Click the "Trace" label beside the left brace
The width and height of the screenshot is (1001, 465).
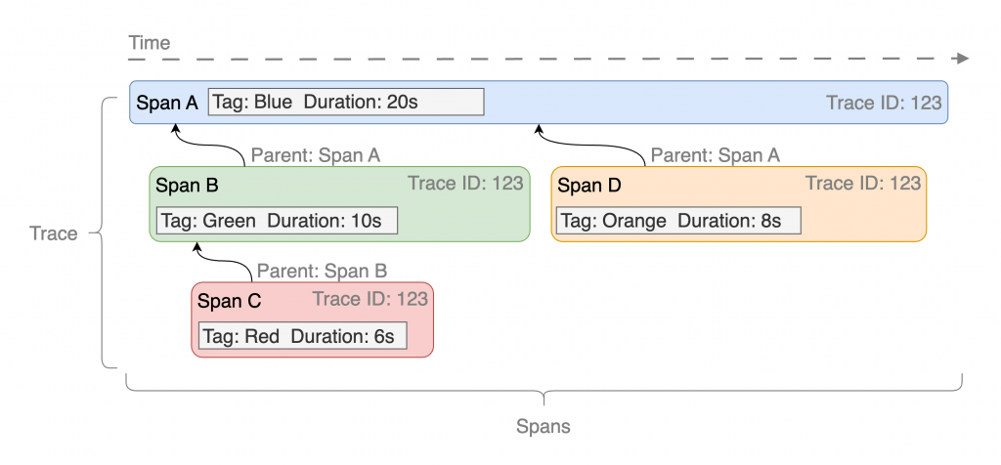coord(54,234)
